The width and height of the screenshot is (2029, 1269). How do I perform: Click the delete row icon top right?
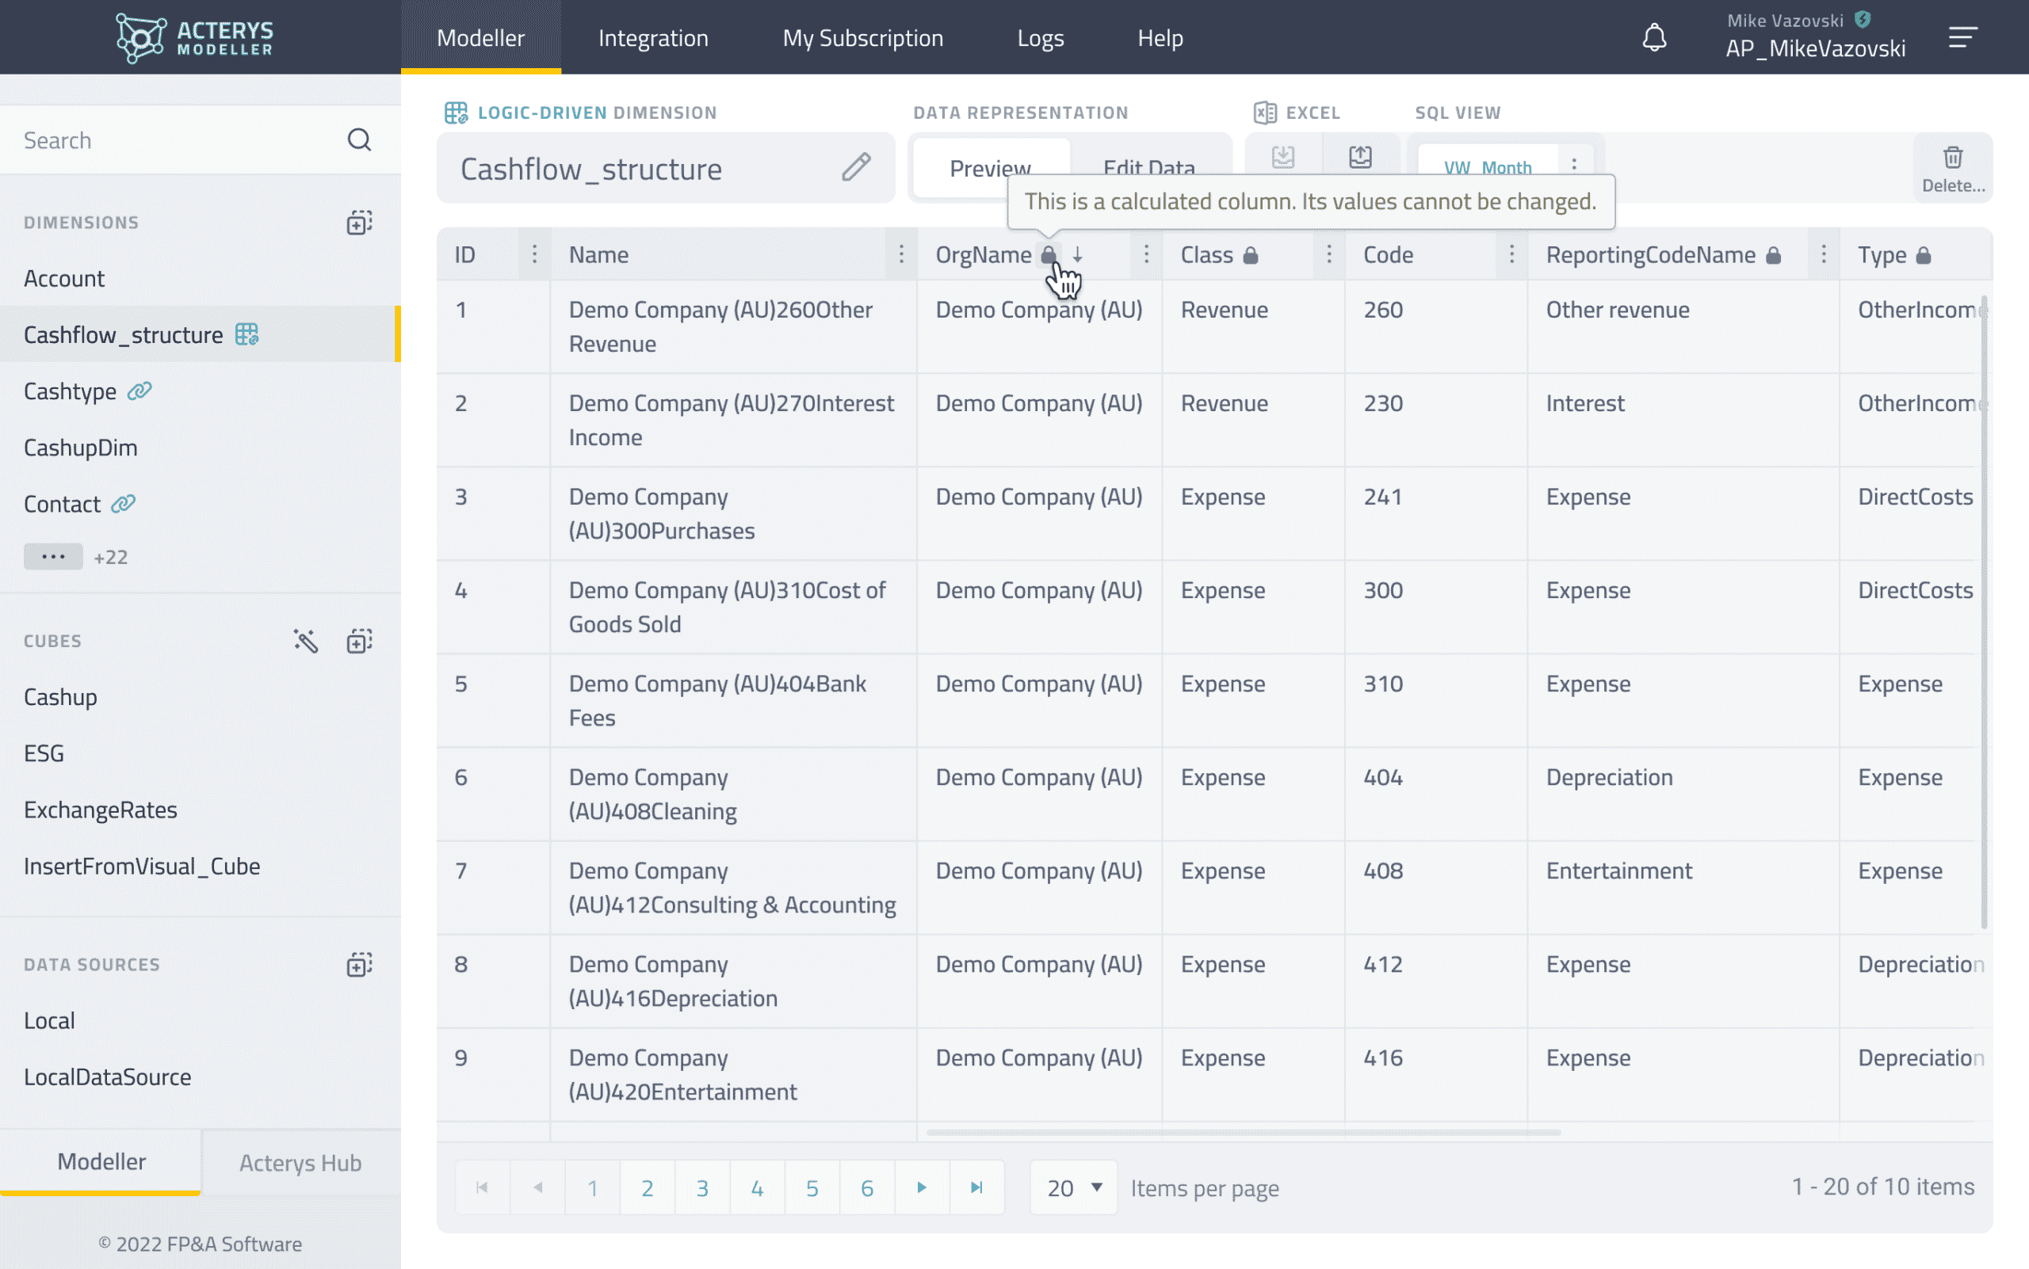tap(1953, 168)
